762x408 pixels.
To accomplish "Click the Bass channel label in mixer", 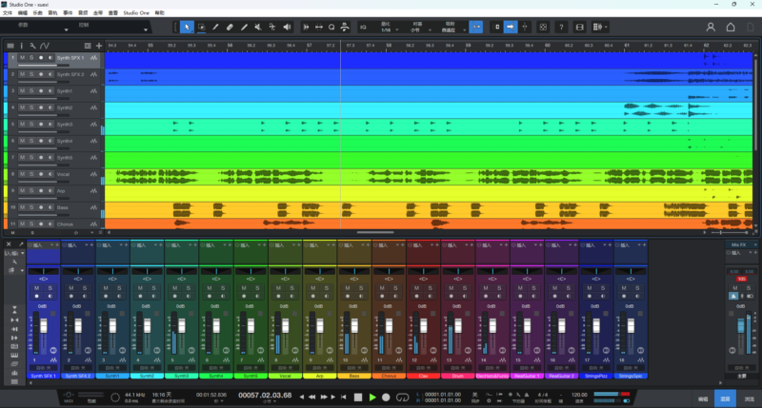I will pos(353,376).
